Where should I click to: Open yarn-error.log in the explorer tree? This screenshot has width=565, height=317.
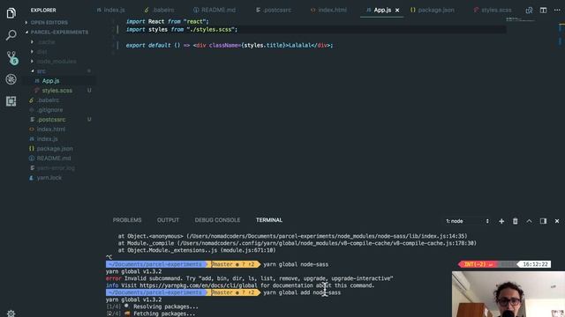[56, 168]
